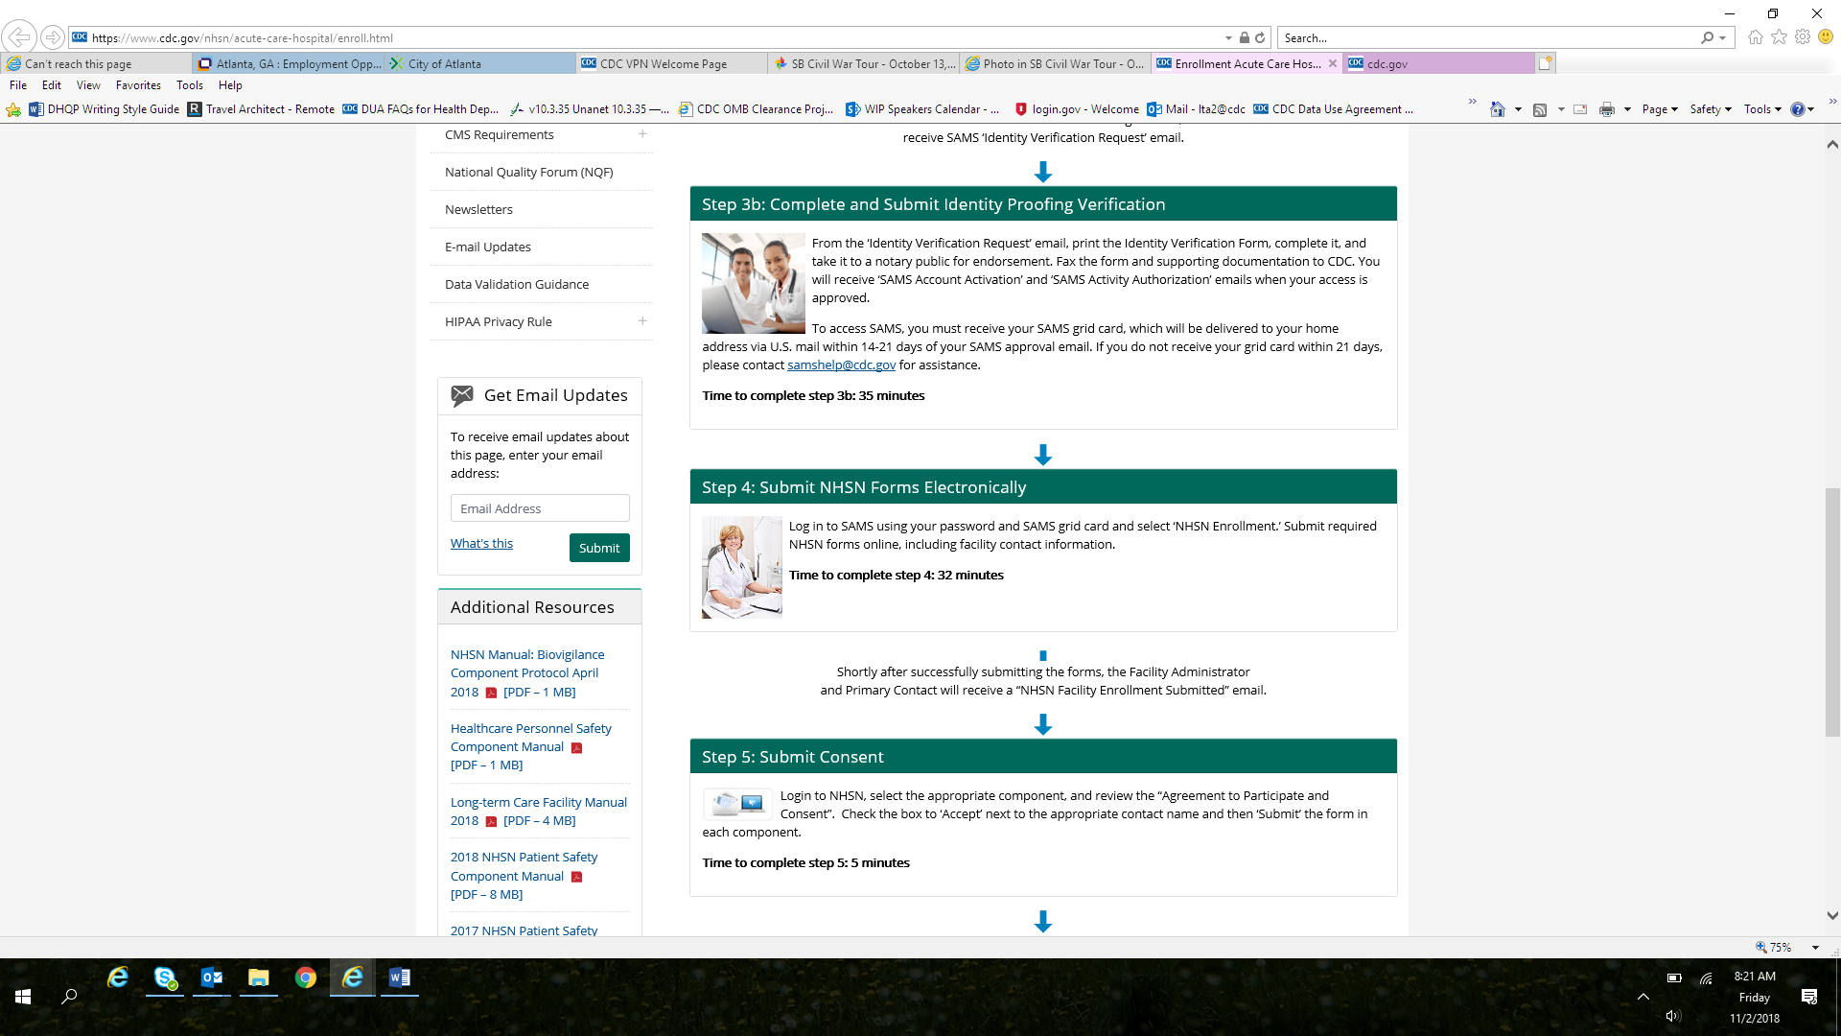The width and height of the screenshot is (1841, 1036).
Task: Click the green Submit button
Action: [x=599, y=548]
